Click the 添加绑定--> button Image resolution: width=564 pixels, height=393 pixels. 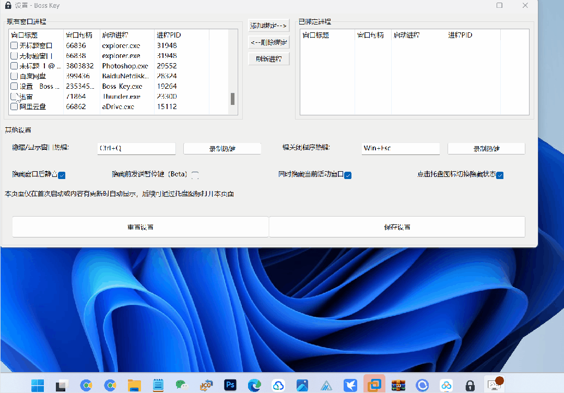pyautogui.click(x=268, y=26)
